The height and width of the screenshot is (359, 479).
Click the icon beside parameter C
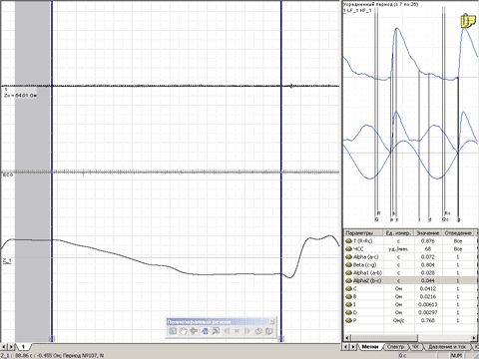pos(348,289)
